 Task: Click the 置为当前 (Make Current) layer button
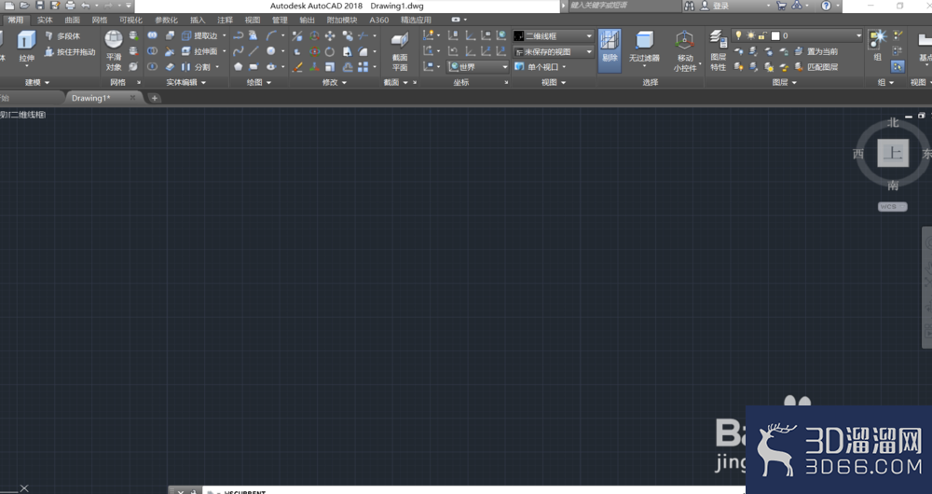(x=816, y=51)
